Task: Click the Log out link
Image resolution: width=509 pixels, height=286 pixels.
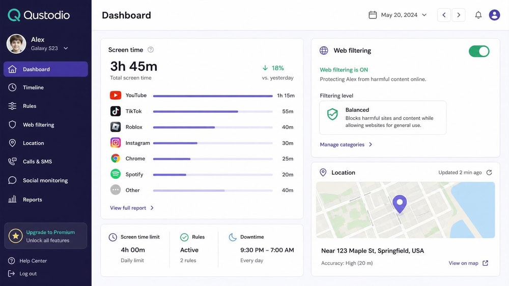Action: point(28,274)
